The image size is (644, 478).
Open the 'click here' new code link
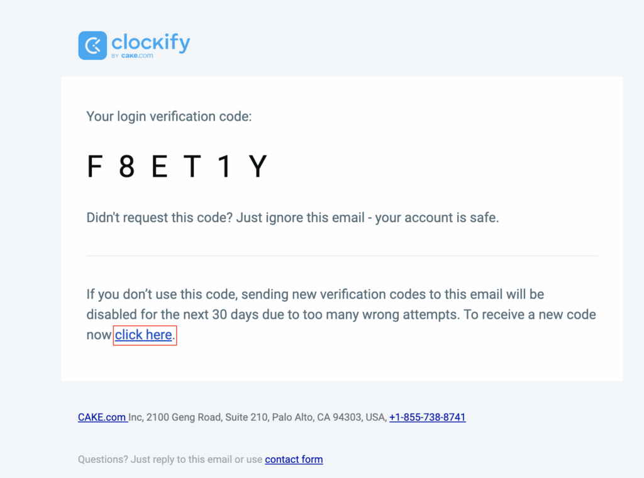pos(143,335)
